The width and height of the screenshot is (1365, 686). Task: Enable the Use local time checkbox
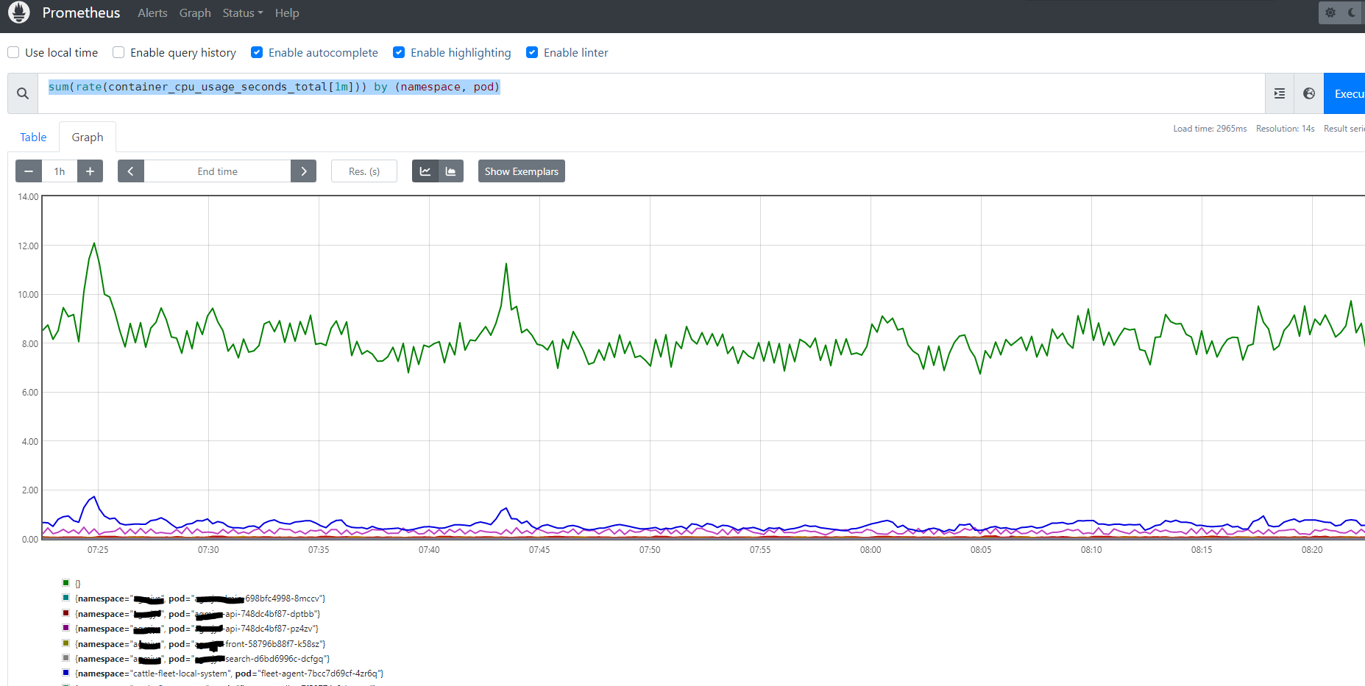point(13,52)
